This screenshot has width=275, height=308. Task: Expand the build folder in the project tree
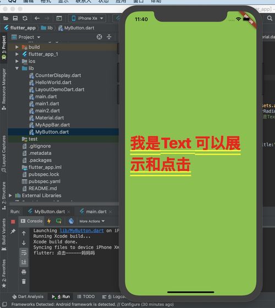coord(17,47)
